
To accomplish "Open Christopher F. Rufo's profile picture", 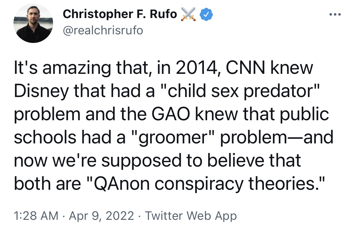I will [x=33, y=25].
